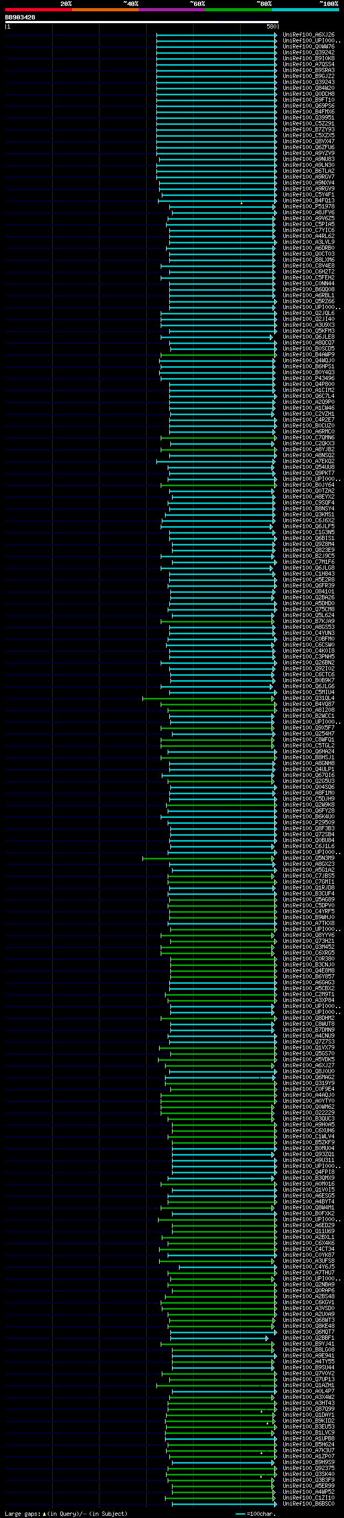Click the cyan alignment bar for Q2BBF1
The height and width of the screenshot is (1518, 344).
[219, 1338]
